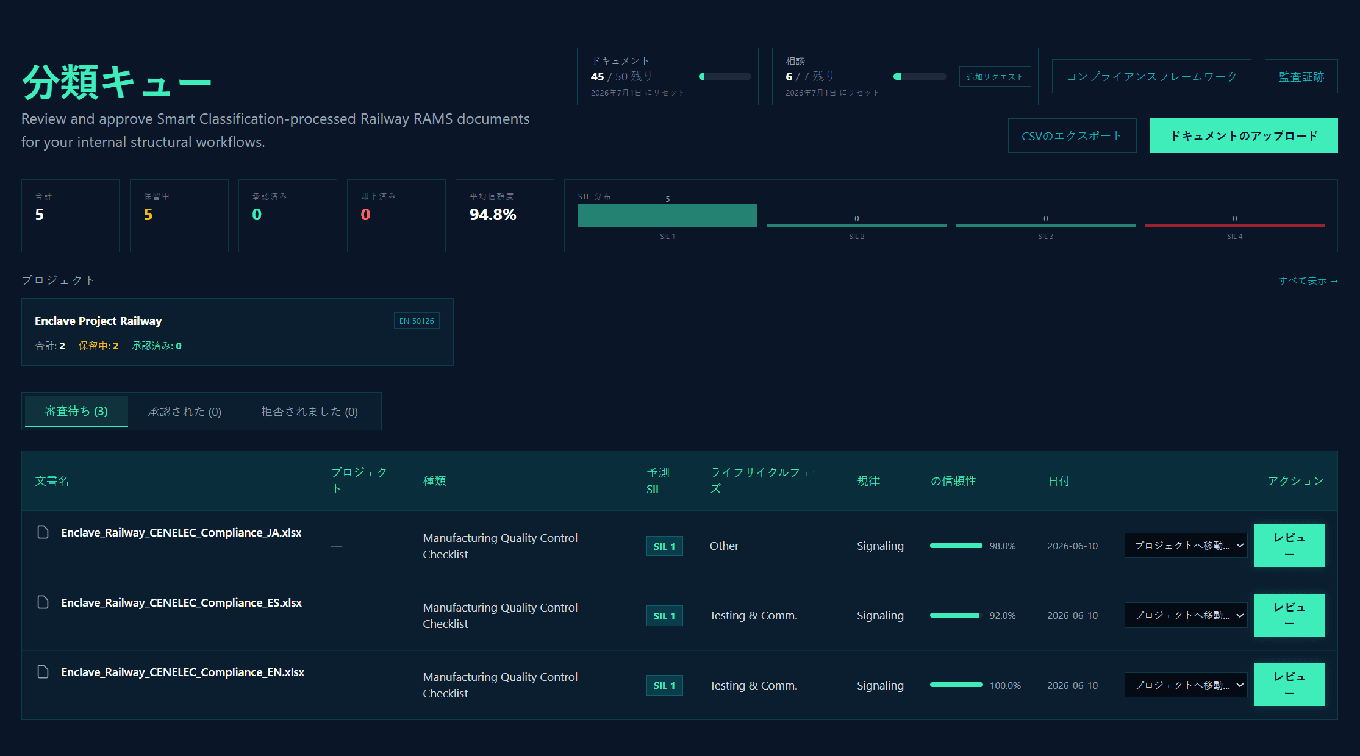Click Enclave_Railway_CENELEC_Compliance_EN.xlsx file name
The image size is (1360, 756).
pos(183,672)
